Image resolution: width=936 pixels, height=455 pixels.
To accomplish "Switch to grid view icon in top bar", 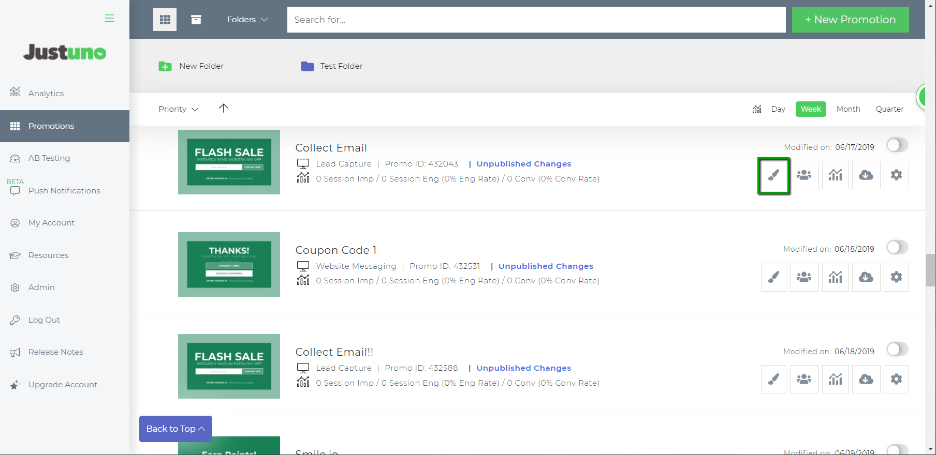I will (165, 20).
